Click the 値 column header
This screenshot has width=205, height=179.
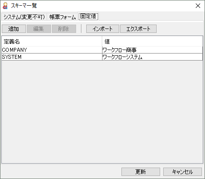coord(152,42)
